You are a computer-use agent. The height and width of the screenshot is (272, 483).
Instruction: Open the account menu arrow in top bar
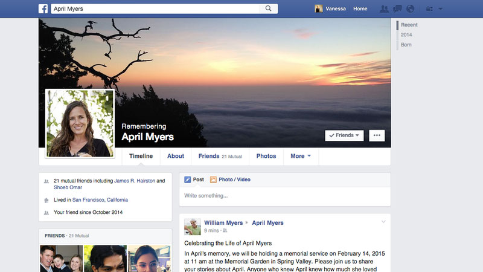tap(441, 9)
